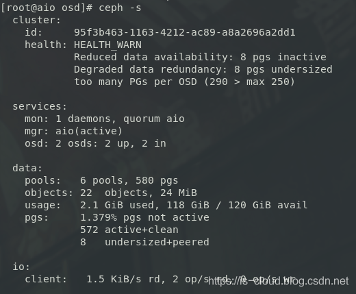This screenshot has height=294, width=356.
Task: Click the mon daemons quorum aio line
Action: pos(105,119)
